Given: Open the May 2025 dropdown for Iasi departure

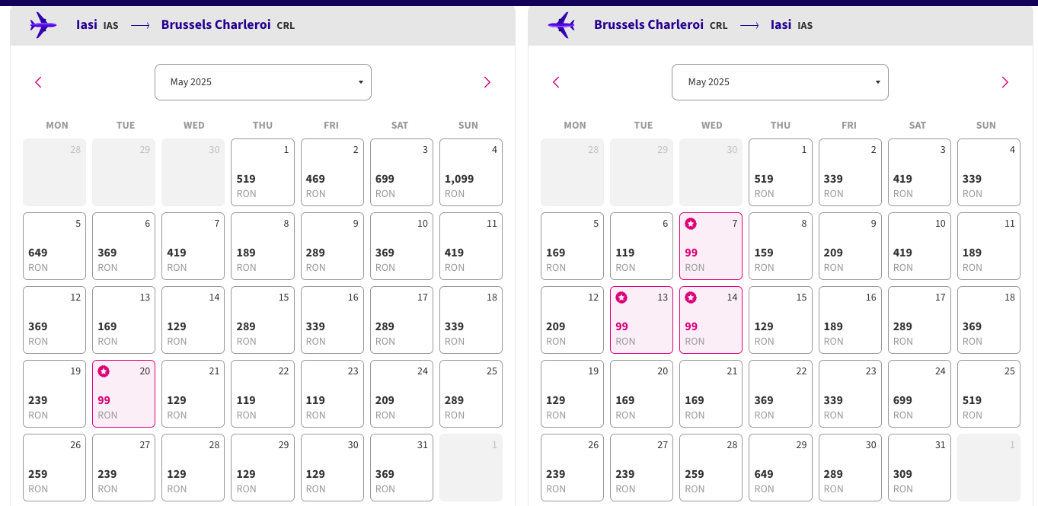Looking at the screenshot, I should click(x=263, y=82).
